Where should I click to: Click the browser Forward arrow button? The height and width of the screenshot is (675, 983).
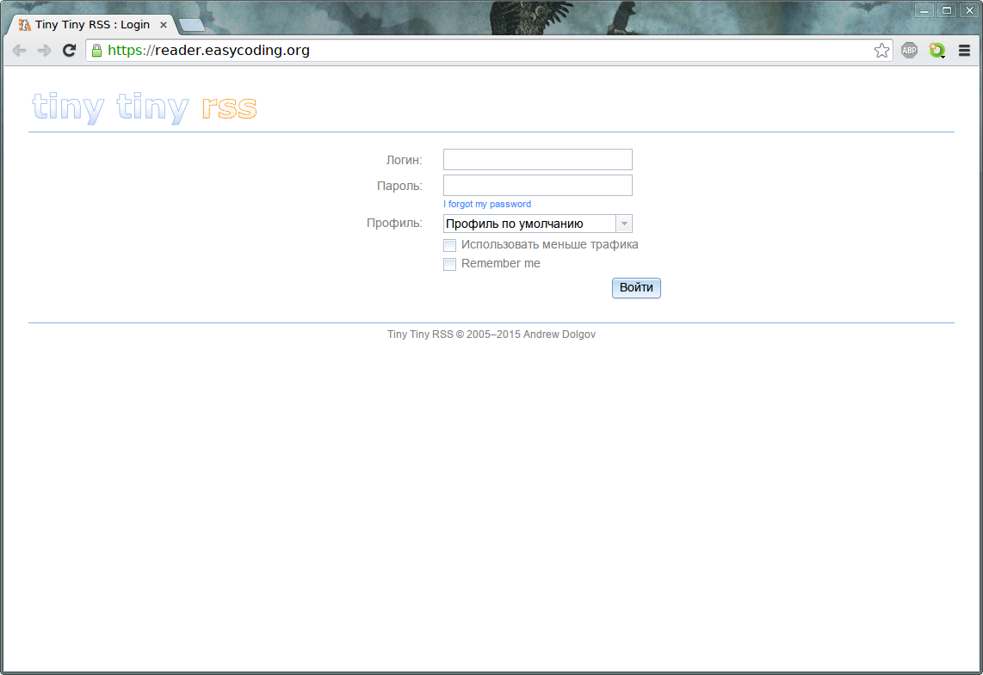(44, 51)
